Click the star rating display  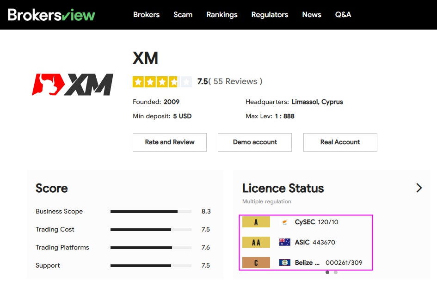(x=162, y=82)
